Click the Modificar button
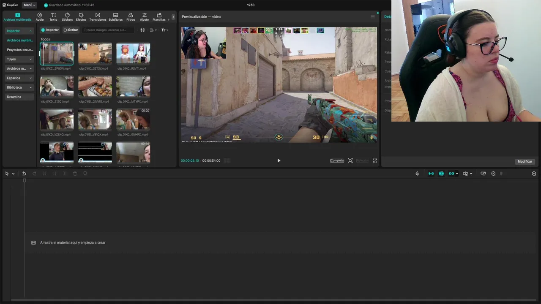 (525, 161)
